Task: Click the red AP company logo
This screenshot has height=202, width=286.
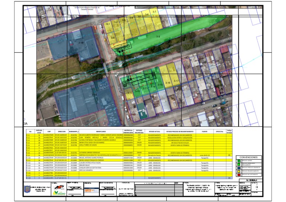Action: pos(59,187)
